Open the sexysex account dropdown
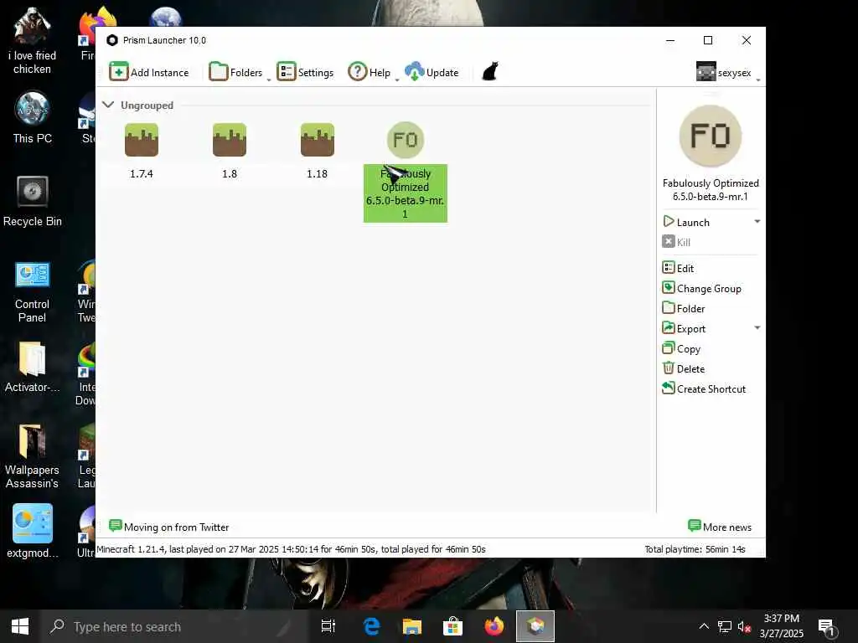 point(727,72)
